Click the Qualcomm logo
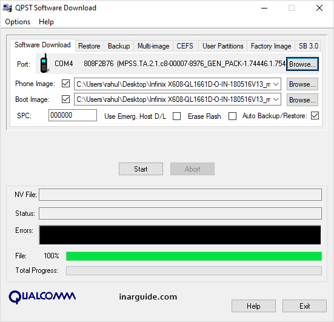Viewport: 334px width, 322px height. pos(42,297)
